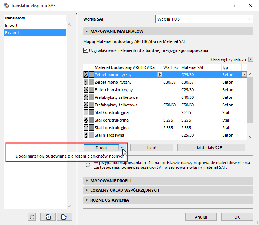Select 'Stal nierdzewna' material row
The image size is (259, 225).
(x=165, y=135)
